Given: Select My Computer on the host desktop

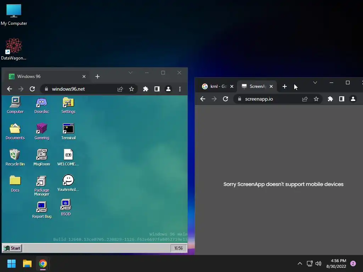Looking at the screenshot, I should (x=14, y=15).
